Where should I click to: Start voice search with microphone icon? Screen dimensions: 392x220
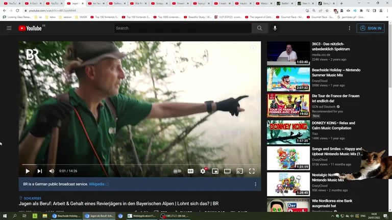275,29
